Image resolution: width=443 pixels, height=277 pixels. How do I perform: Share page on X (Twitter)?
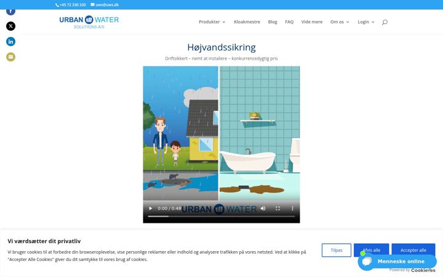point(10,26)
